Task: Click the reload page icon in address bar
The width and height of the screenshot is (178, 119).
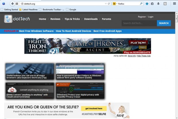Action: coord(109,4)
